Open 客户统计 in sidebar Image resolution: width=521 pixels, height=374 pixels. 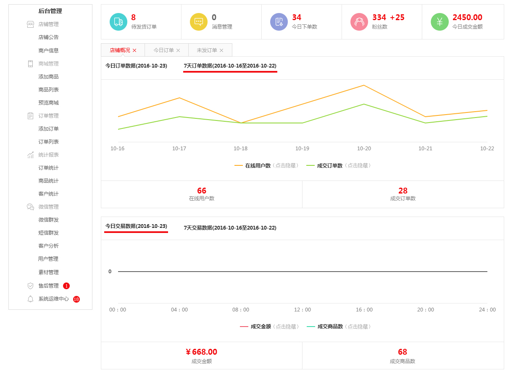pos(48,194)
